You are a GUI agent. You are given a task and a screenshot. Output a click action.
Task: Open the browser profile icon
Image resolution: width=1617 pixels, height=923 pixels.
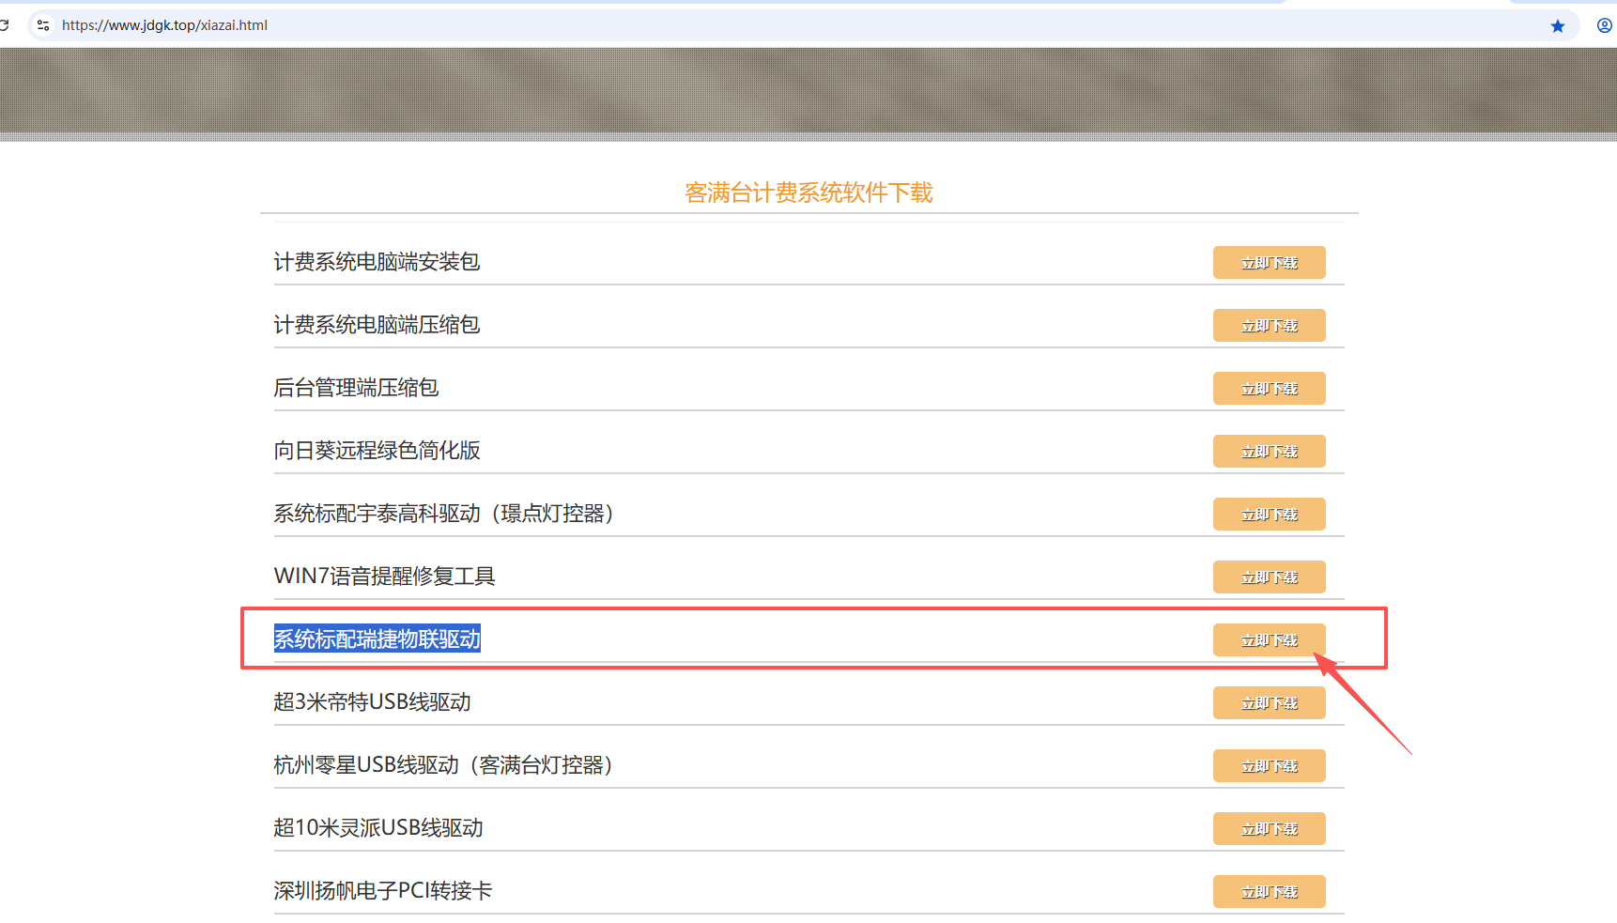pos(1604,25)
